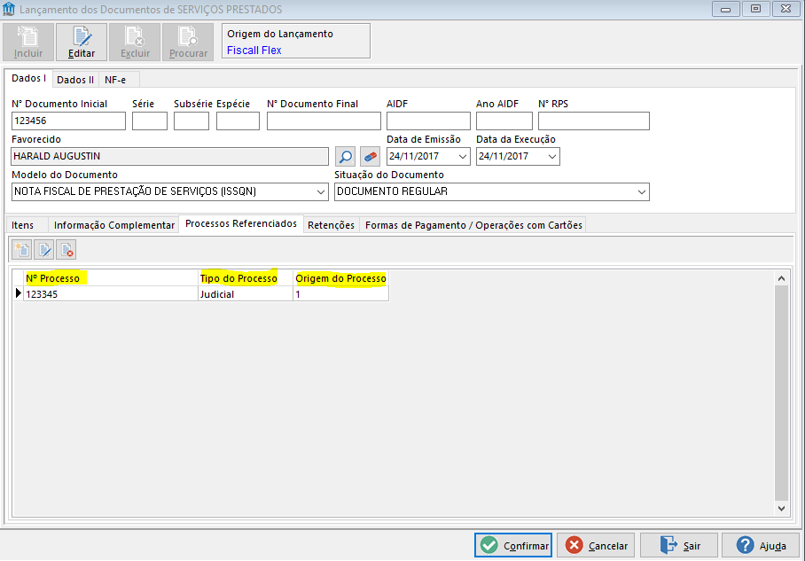This screenshot has width=805, height=561.
Task: Open the Retenções tab
Action: (332, 225)
